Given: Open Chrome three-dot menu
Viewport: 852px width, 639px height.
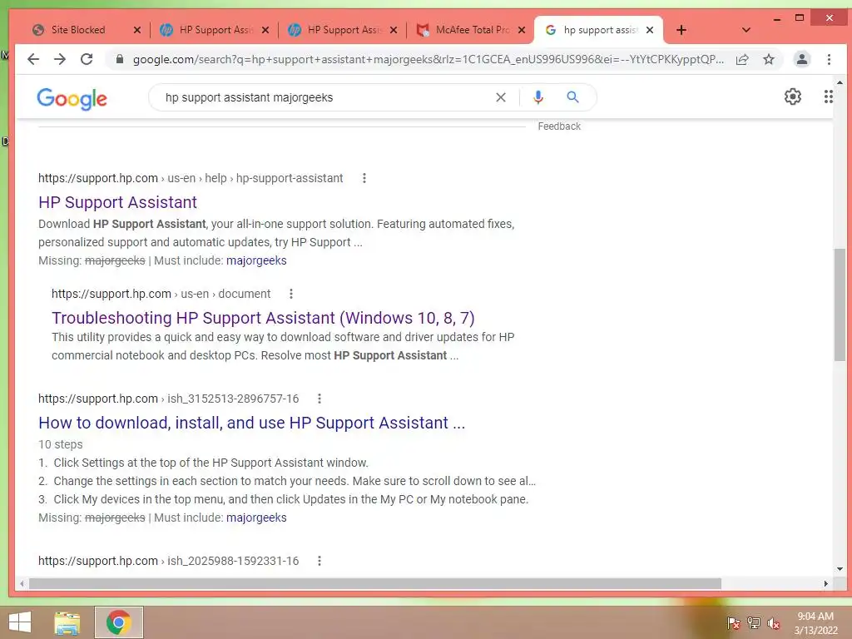Looking at the screenshot, I should (x=829, y=59).
